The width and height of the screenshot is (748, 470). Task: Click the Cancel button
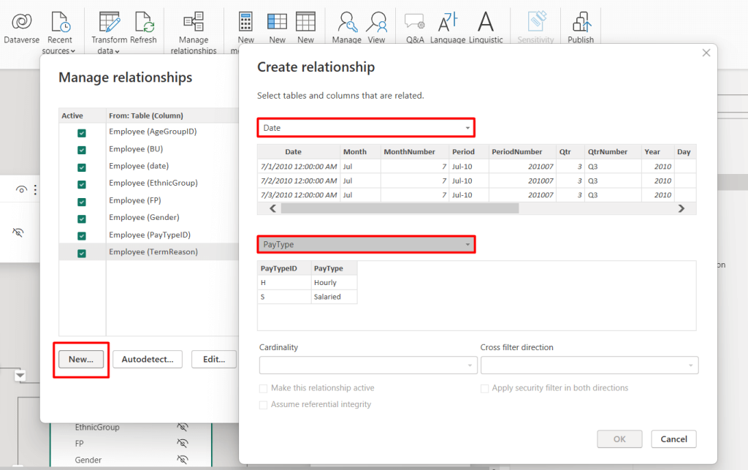[673, 439]
